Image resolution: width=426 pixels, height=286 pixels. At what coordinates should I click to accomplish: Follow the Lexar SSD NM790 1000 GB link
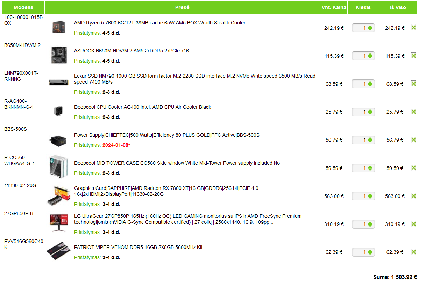[195, 79]
